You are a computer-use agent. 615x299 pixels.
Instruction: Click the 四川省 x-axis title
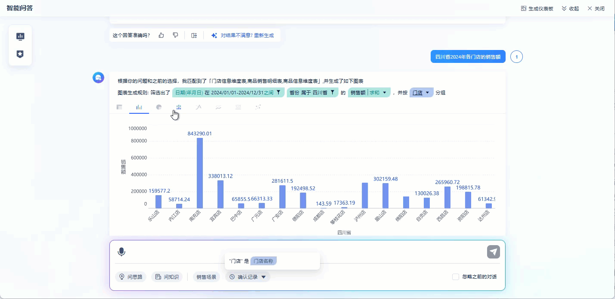(x=344, y=233)
